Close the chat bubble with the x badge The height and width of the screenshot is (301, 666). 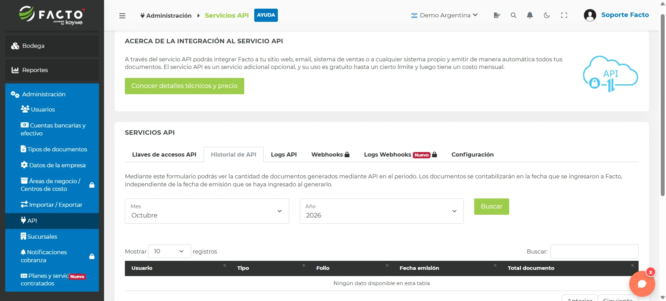point(651,272)
